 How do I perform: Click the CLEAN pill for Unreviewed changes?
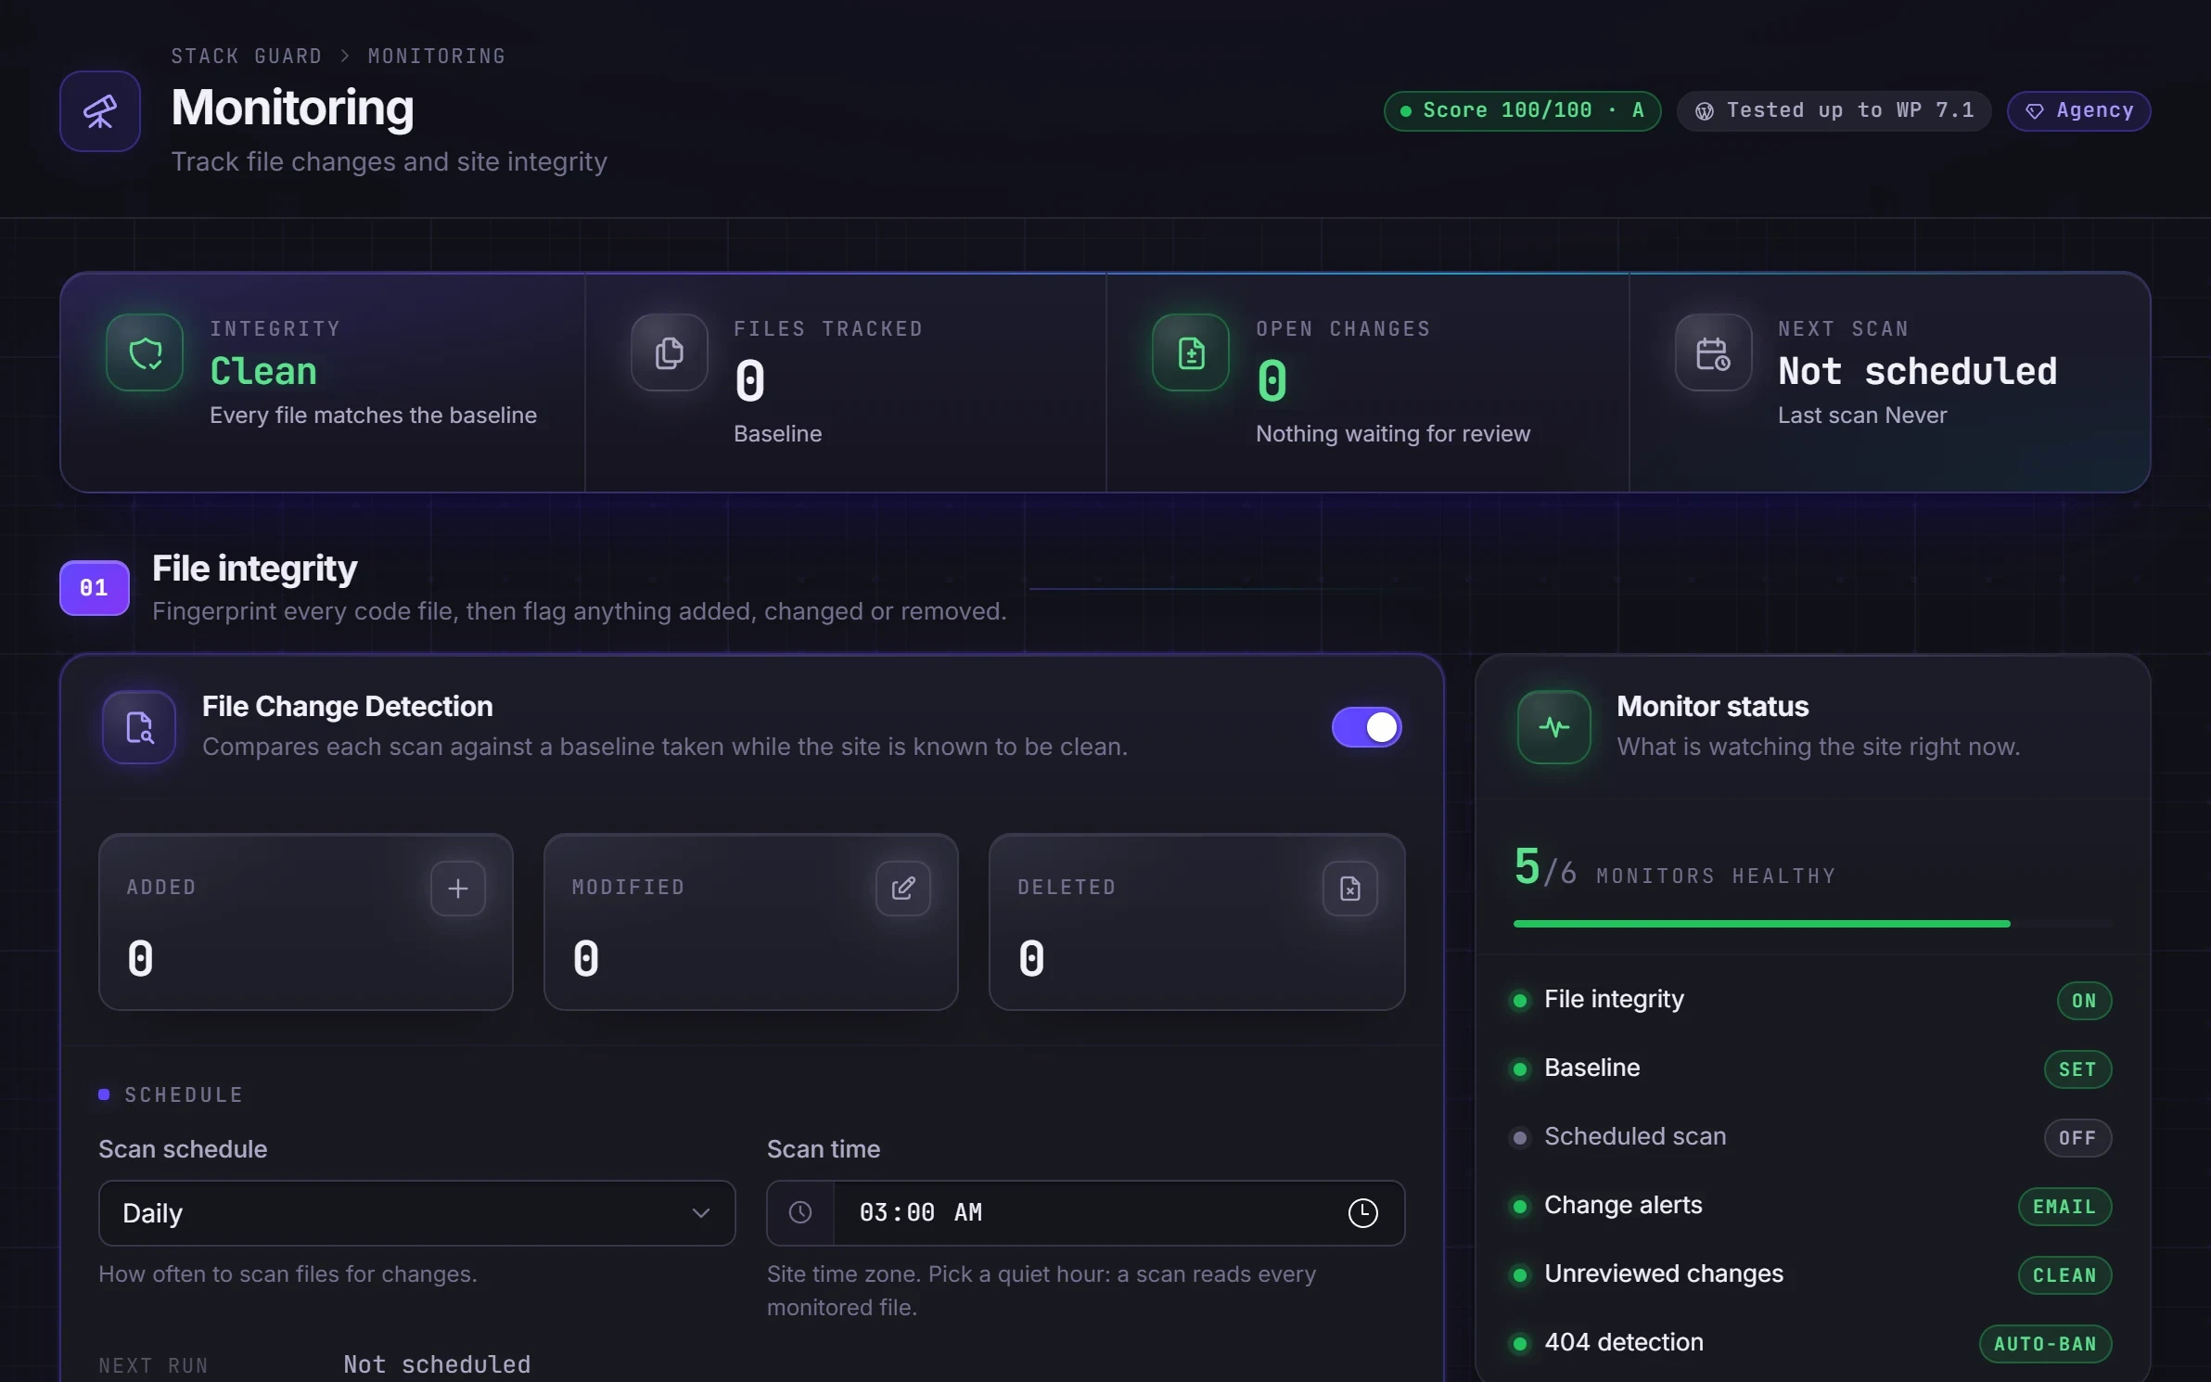[x=2065, y=1275]
